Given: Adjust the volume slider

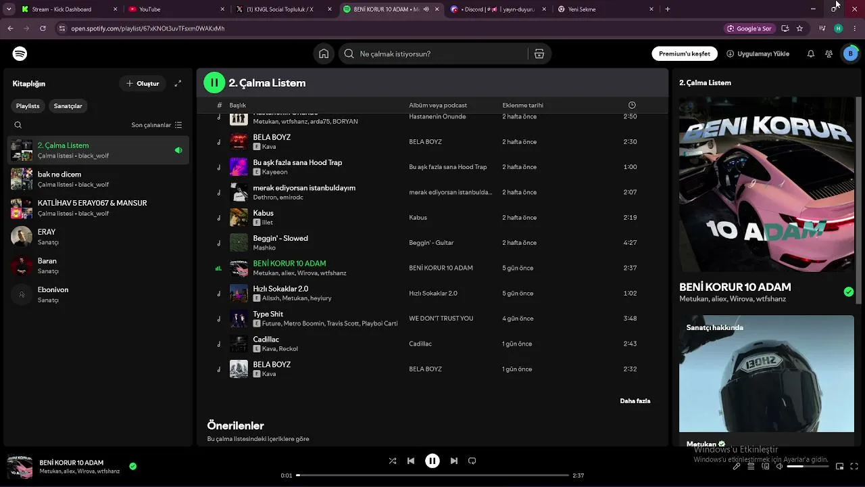Looking at the screenshot, I should [808, 466].
